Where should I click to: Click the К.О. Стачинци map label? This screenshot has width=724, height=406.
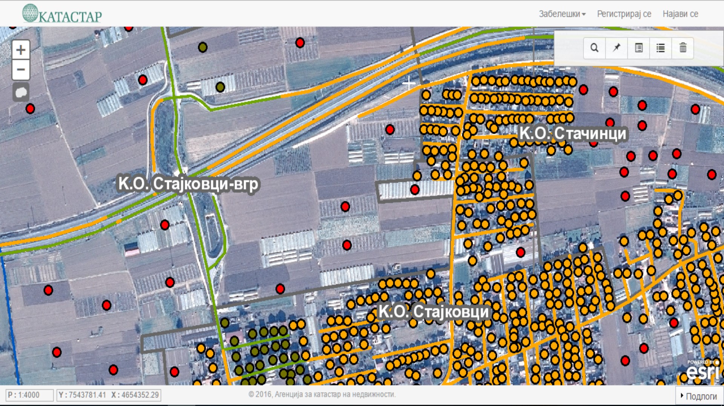click(x=572, y=133)
